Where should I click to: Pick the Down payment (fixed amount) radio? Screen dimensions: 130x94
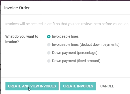[x=49, y=61]
